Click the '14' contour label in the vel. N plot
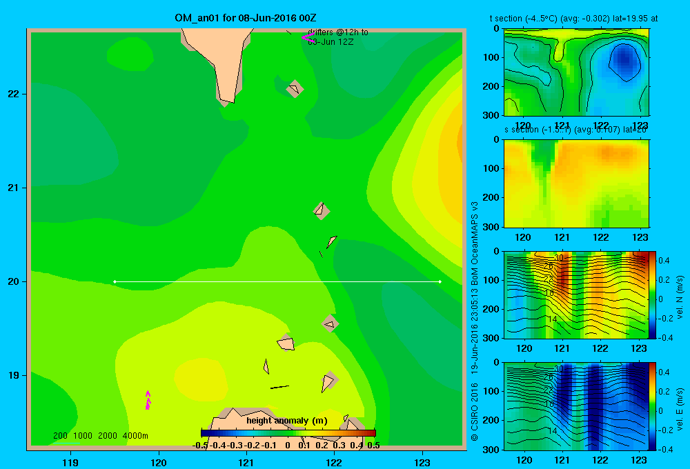This screenshot has width=690, height=469. (x=553, y=319)
